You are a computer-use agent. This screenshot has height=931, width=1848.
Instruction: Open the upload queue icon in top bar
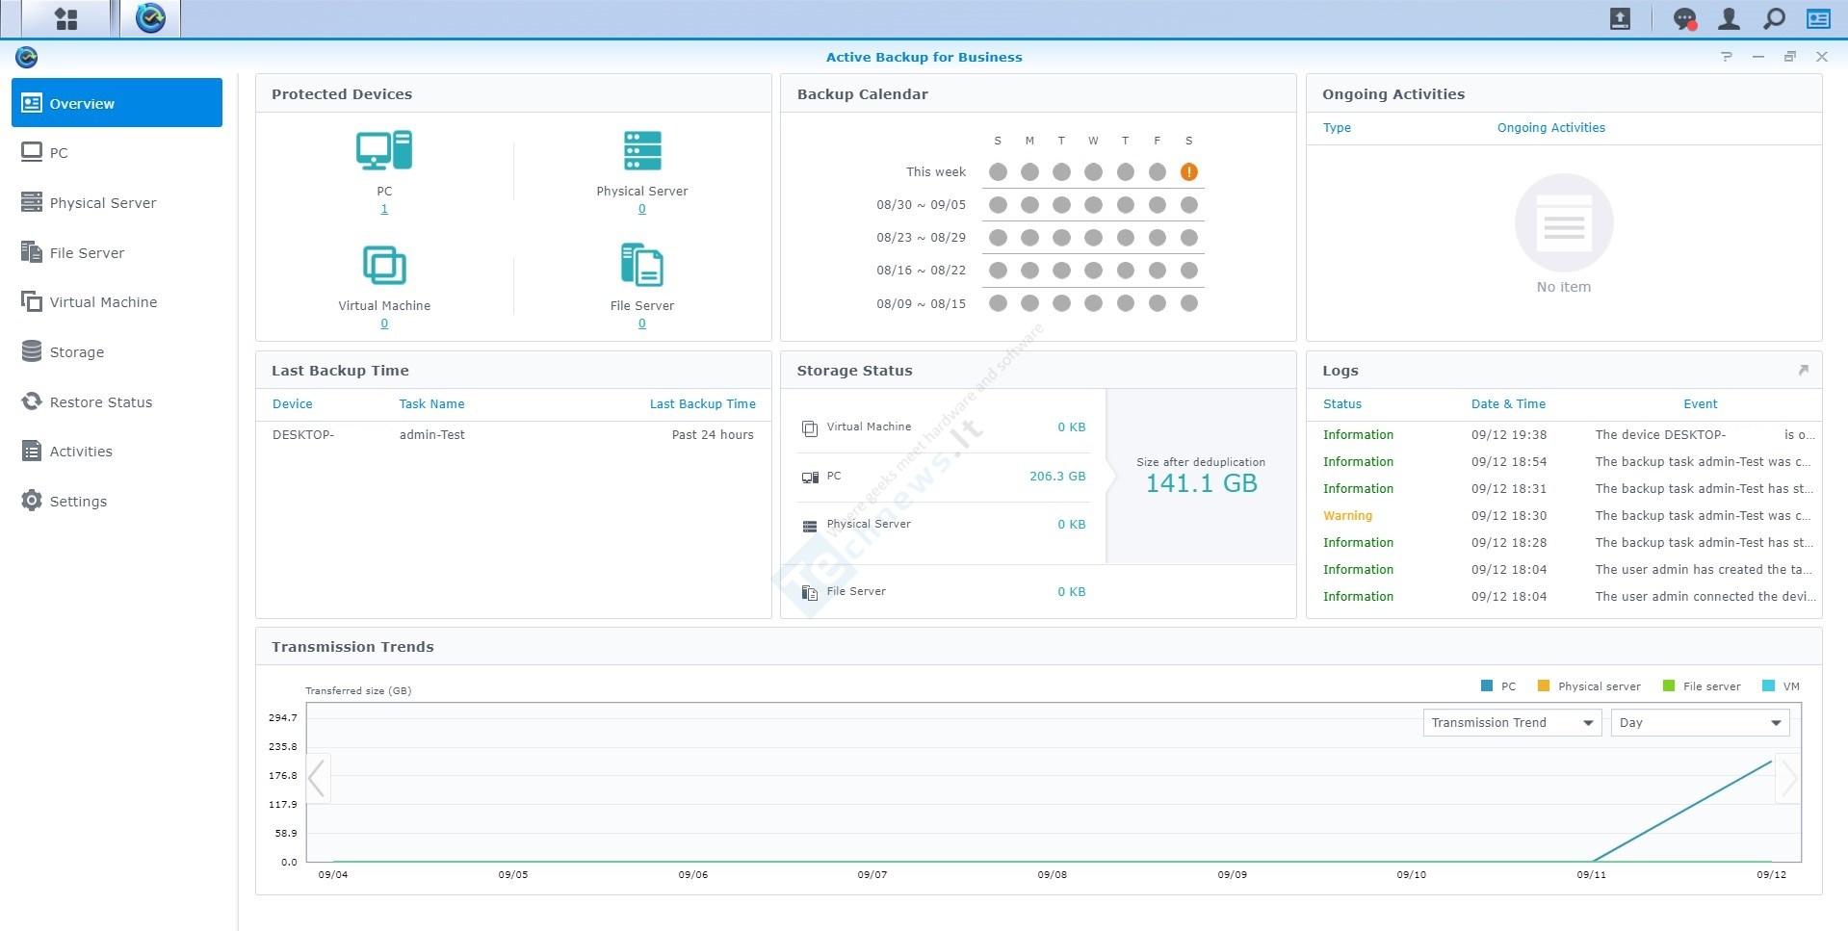pyautogui.click(x=1620, y=18)
